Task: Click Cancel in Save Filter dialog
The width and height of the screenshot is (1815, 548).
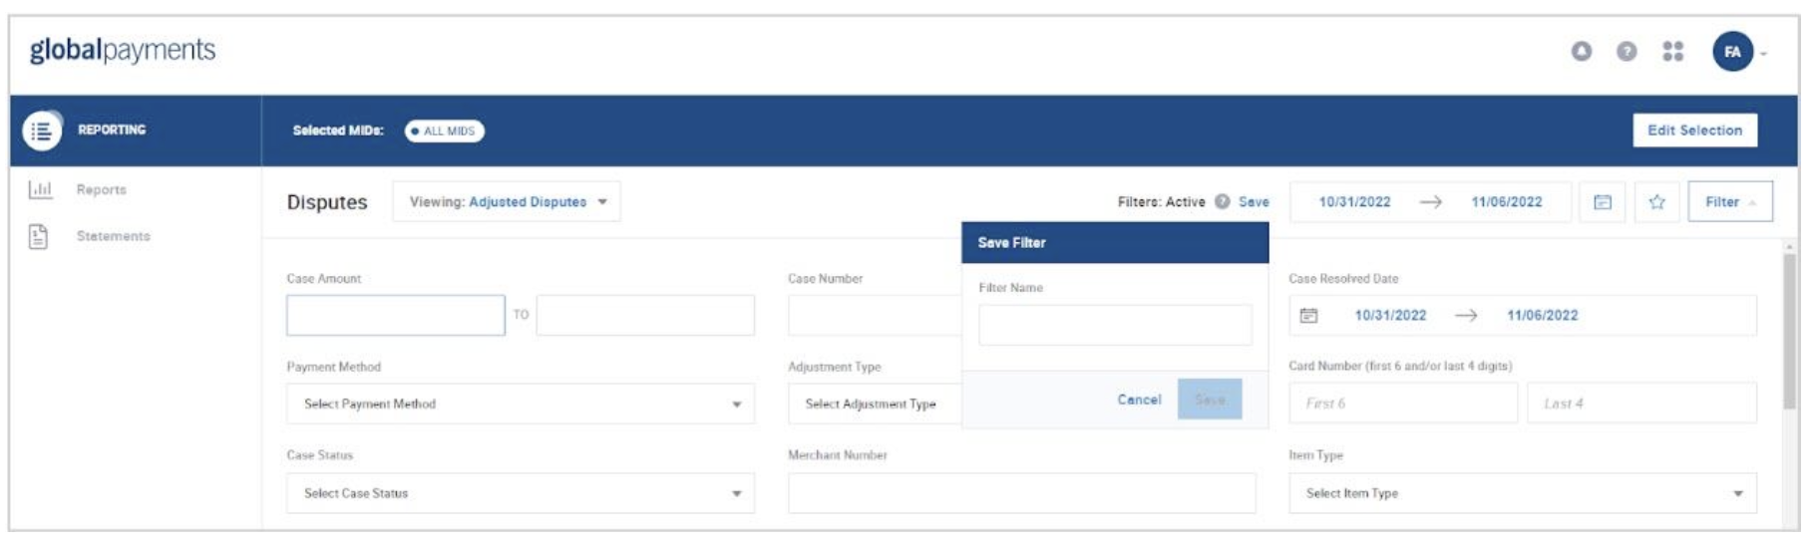Action: pos(1138,400)
